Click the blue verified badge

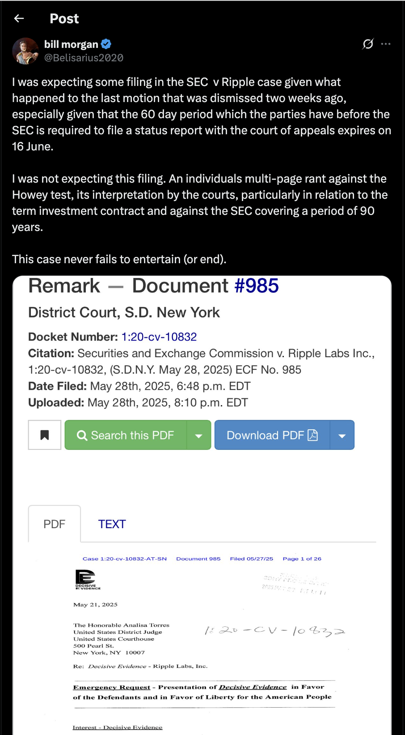coord(106,44)
